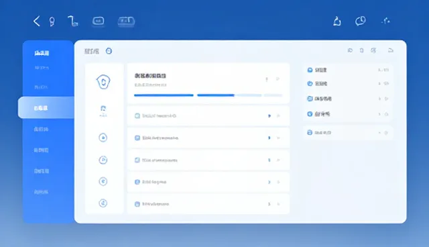Select the bottom circular icon in the icon column
This screenshot has height=247, width=429.
pyautogui.click(x=103, y=203)
